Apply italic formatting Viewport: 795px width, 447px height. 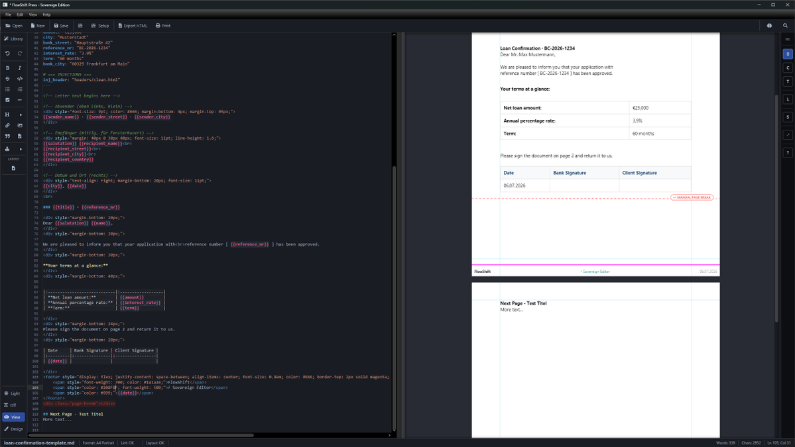pyautogui.click(x=20, y=68)
